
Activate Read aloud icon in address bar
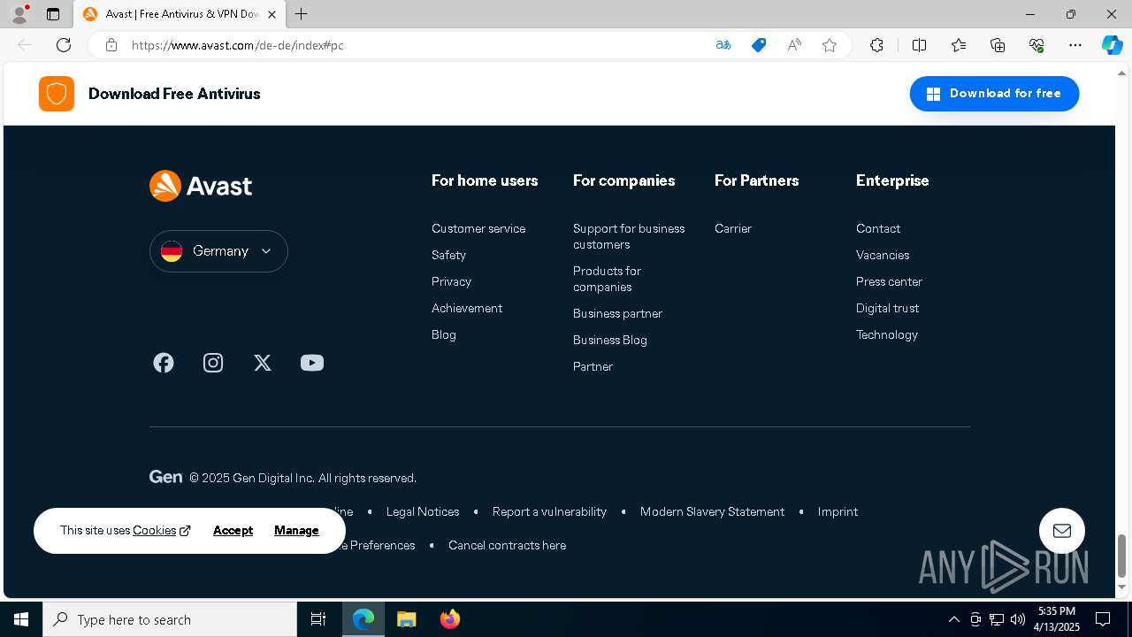click(794, 45)
